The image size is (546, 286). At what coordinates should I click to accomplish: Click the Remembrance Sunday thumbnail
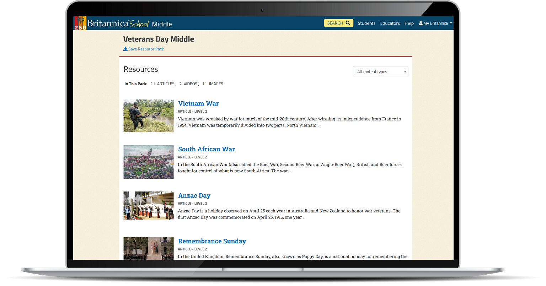point(149,248)
